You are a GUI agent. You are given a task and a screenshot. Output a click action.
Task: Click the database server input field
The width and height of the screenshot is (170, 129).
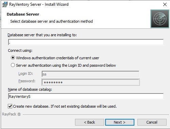[86, 42]
